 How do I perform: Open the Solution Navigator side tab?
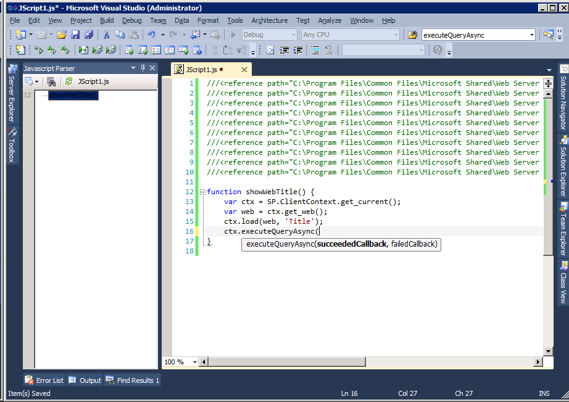[x=563, y=97]
